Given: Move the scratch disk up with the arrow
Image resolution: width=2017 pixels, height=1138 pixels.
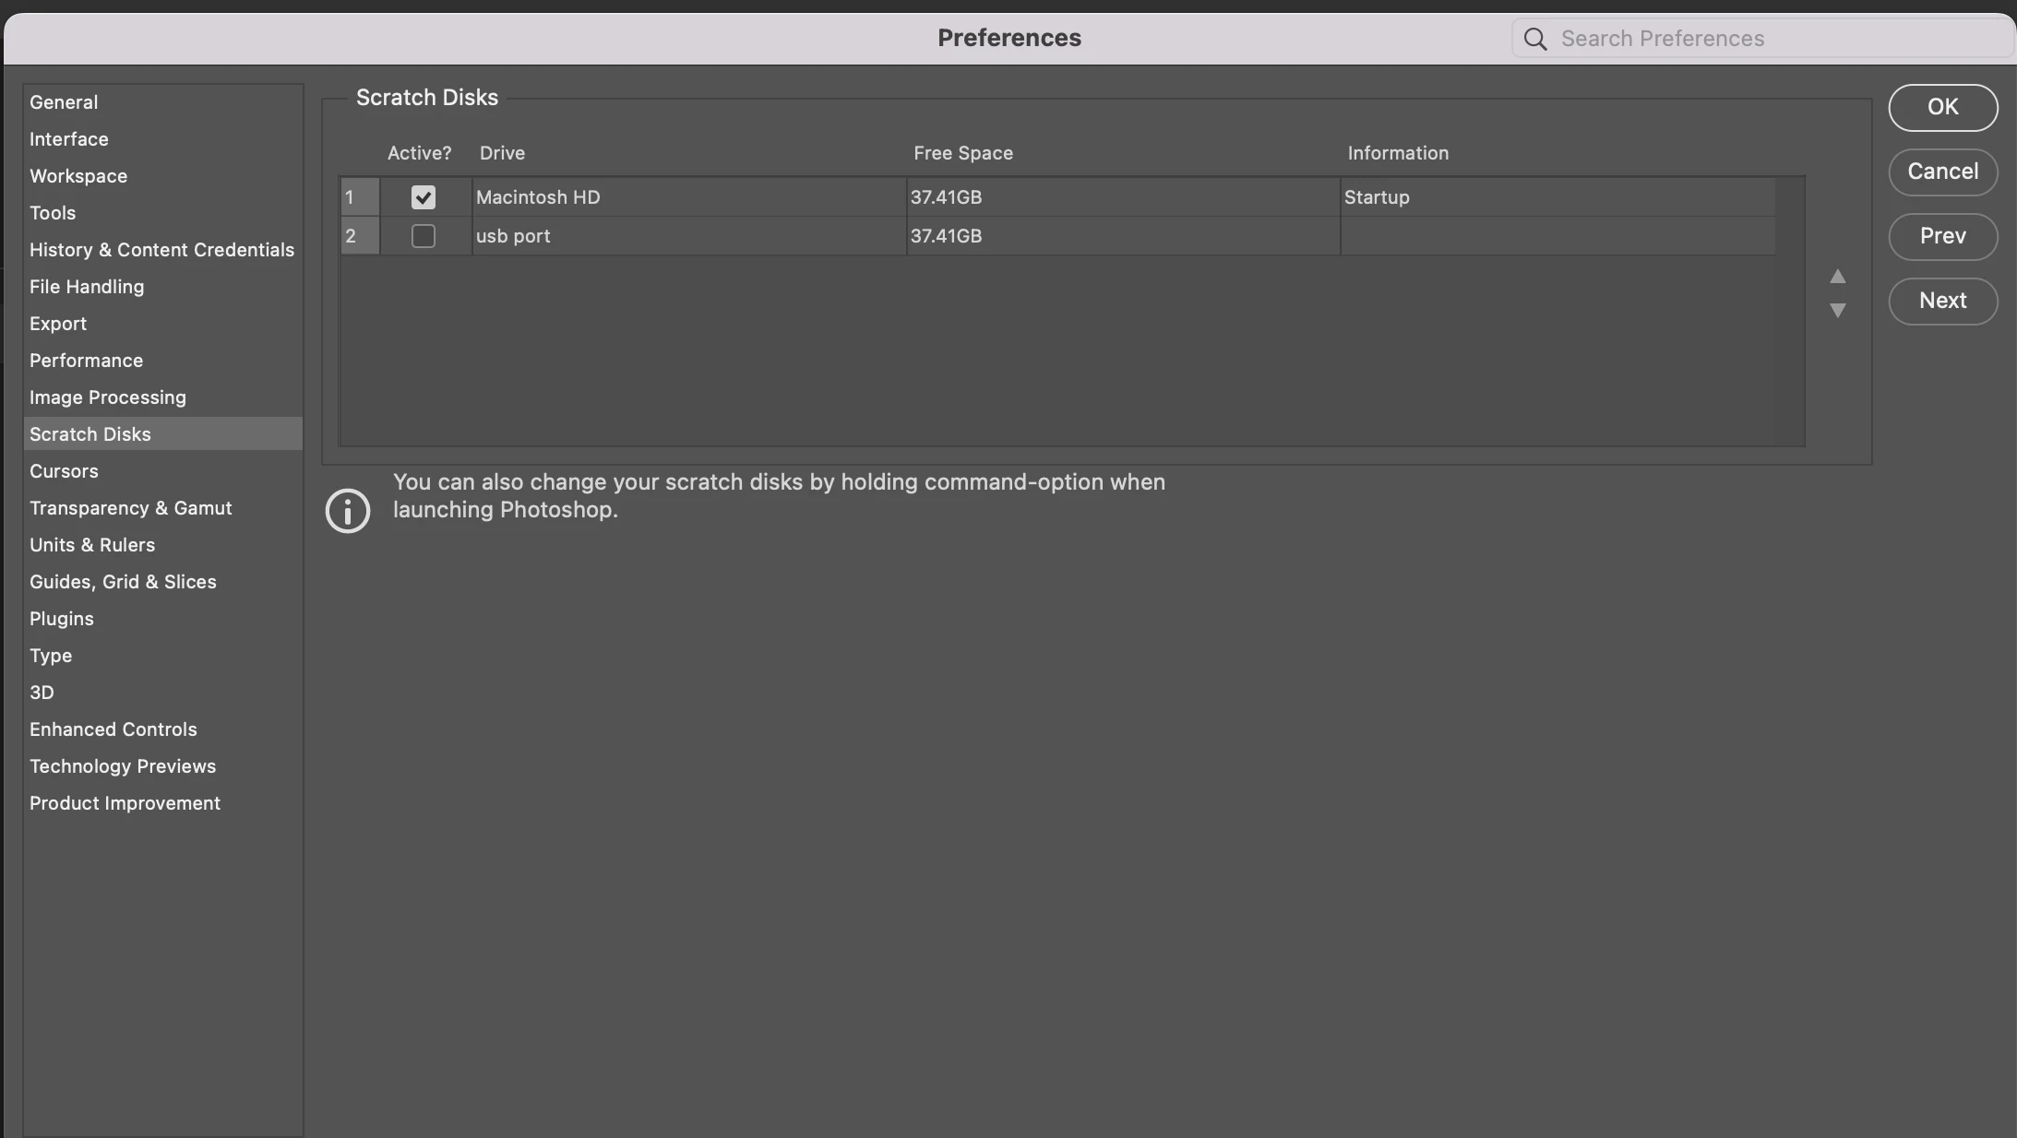Looking at the screenshot, I should click(1837, 277).
